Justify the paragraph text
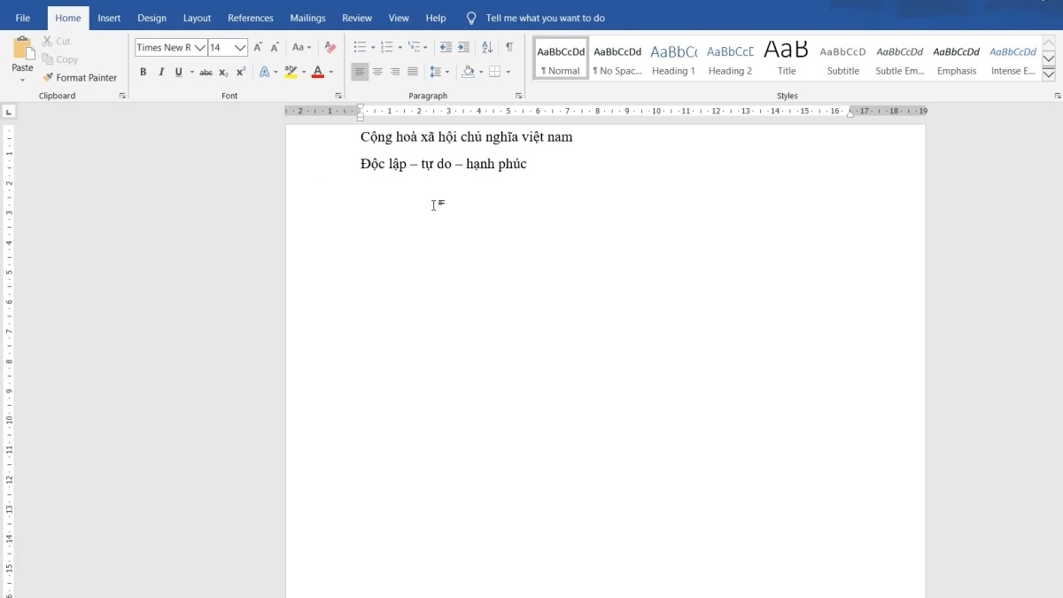1063x598 pixels. pos(413,73)
